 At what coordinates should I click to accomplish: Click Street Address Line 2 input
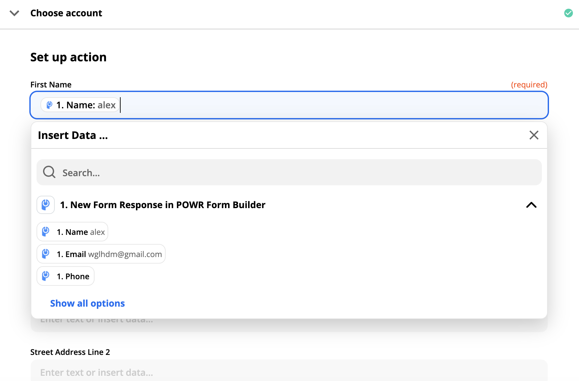(289, 371)
